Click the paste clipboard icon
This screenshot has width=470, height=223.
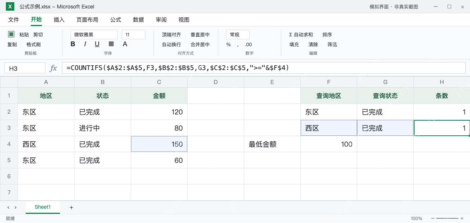(11, 34)
